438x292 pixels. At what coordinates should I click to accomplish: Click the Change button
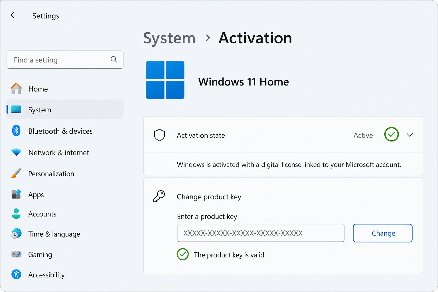click(383, 233)
